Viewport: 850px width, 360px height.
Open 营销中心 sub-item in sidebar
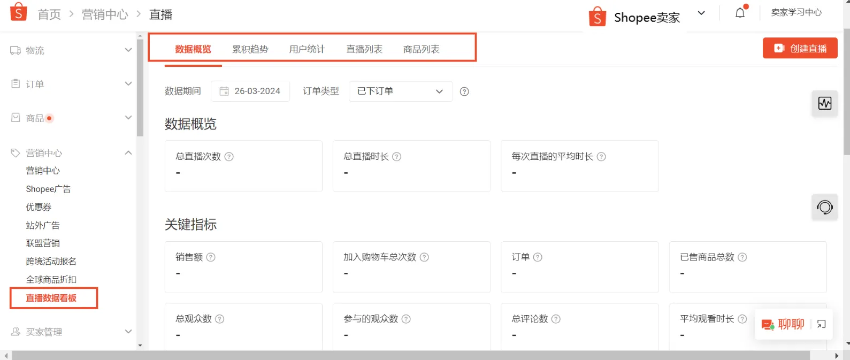43,171
